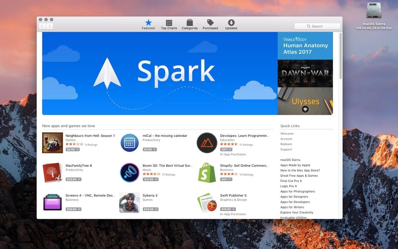Open the Updates tab
Viewport: 398px width, 249px height.
pyautogui.click(x=231, y=23)
